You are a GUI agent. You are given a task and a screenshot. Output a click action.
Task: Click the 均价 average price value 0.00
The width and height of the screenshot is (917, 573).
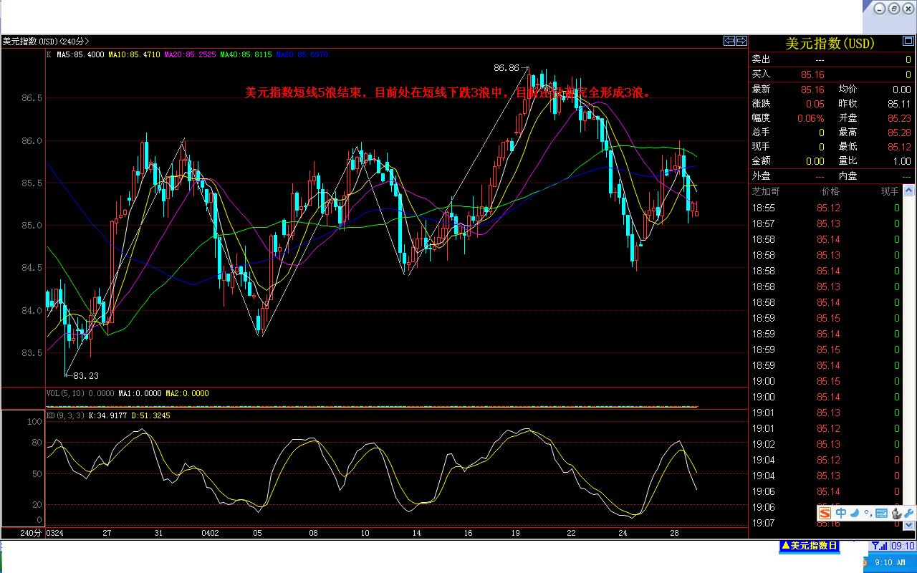[902, 90]
